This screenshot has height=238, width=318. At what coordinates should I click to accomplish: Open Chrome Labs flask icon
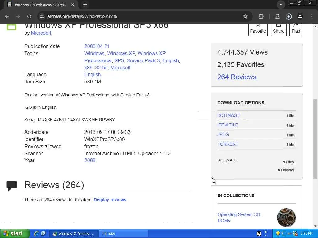[278, 16]
